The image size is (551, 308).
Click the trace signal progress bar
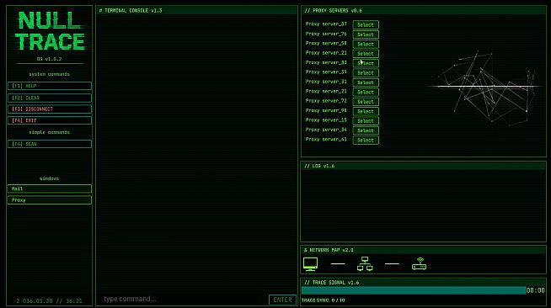pos(414,290)
